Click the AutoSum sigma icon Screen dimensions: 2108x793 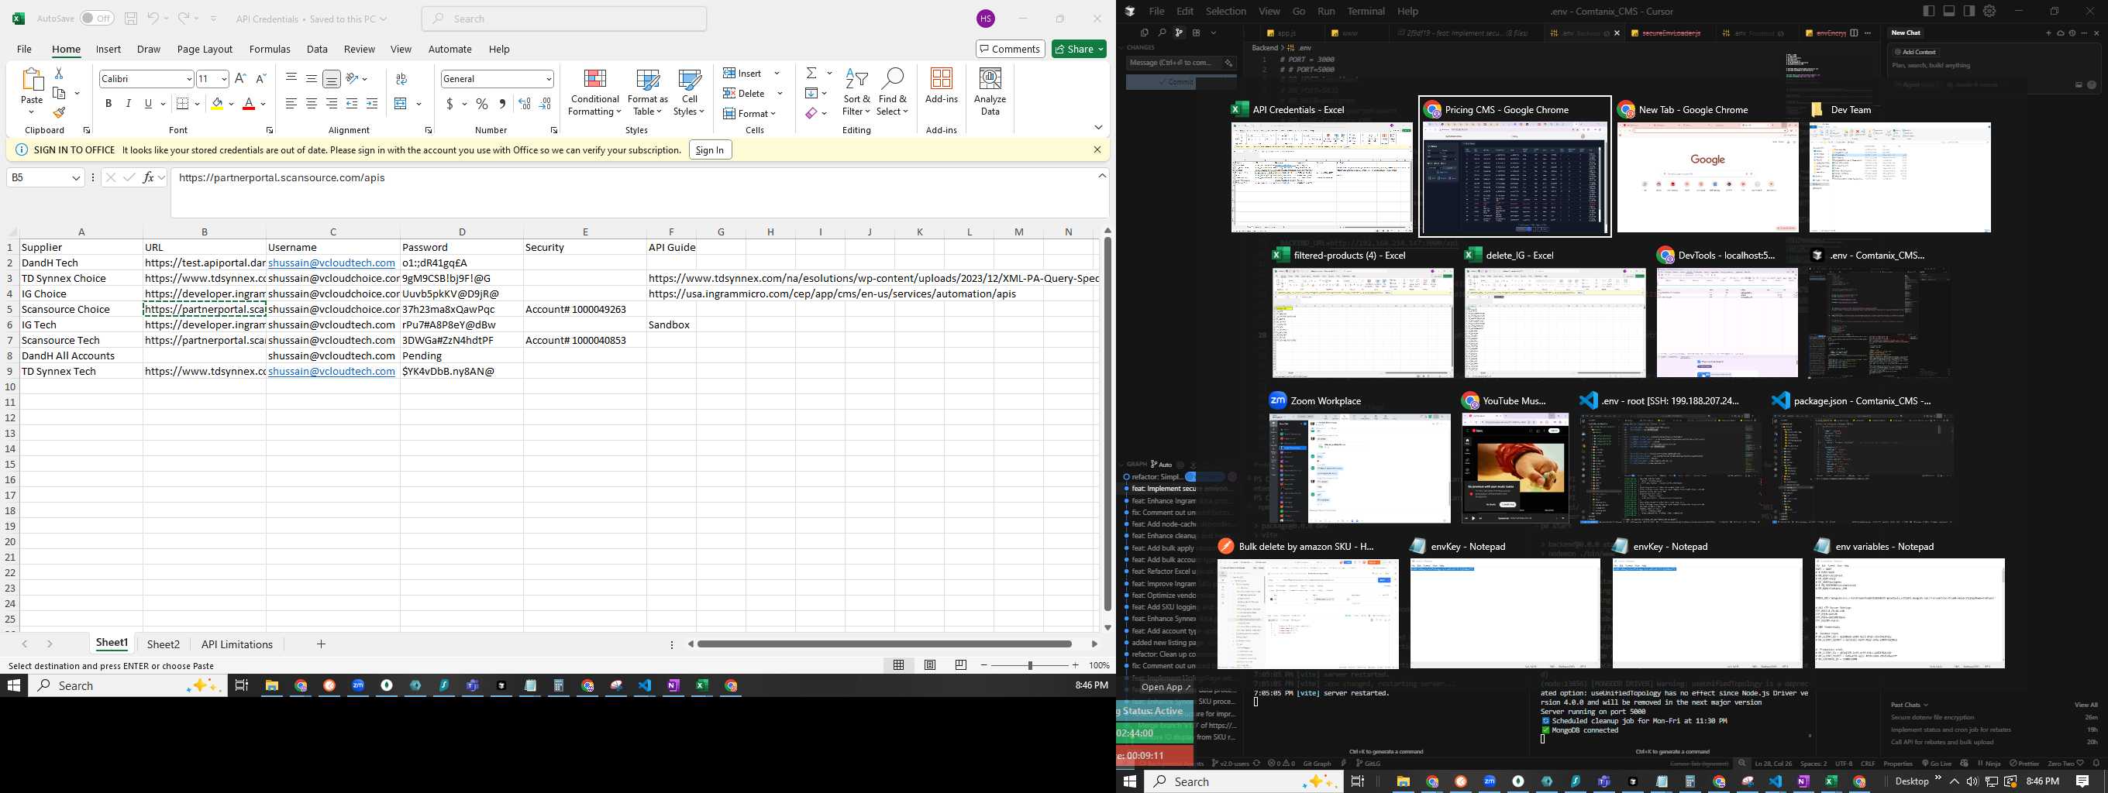point(811,74)
